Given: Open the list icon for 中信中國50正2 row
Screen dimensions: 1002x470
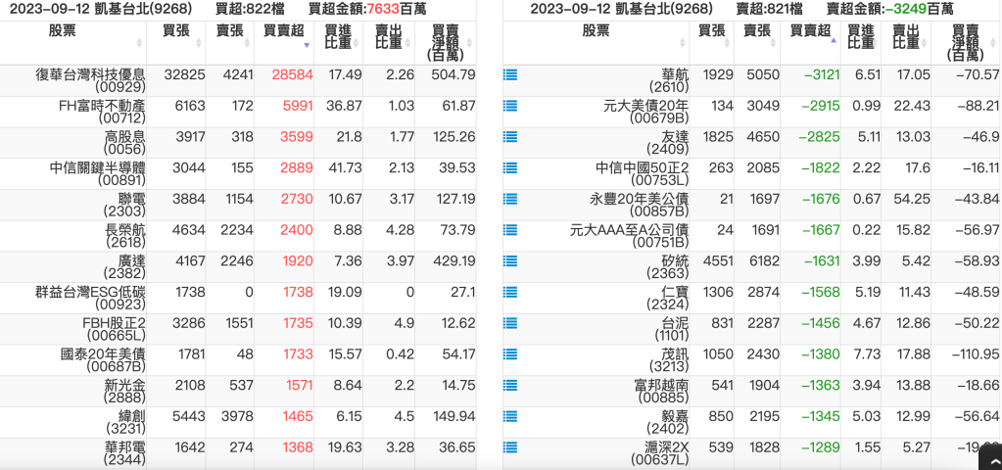Looking at the screenshot, I should (510, 167).
